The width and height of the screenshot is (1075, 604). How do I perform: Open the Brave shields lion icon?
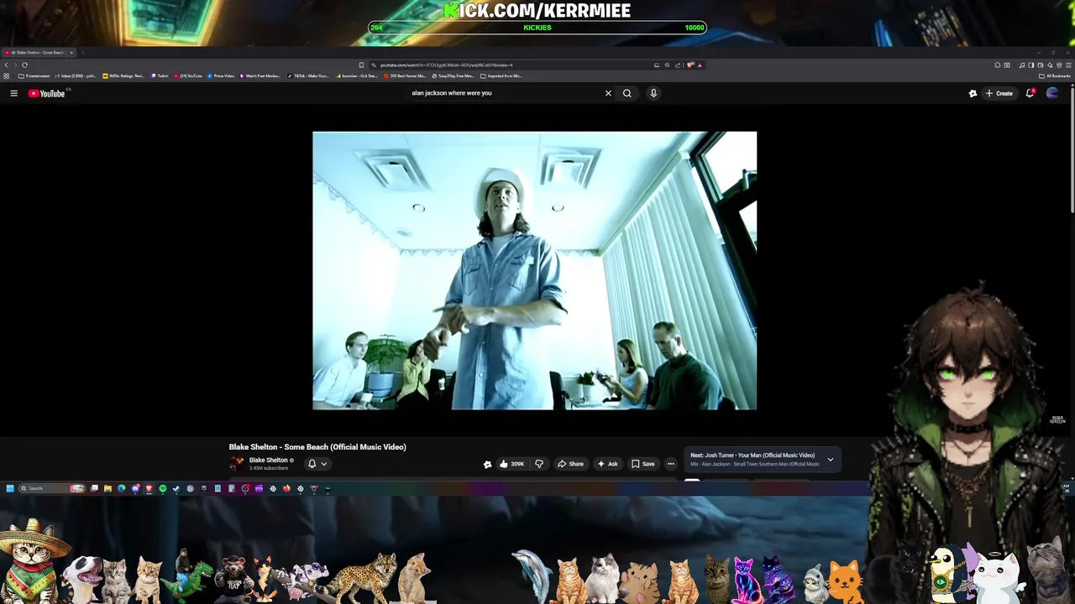690,65
